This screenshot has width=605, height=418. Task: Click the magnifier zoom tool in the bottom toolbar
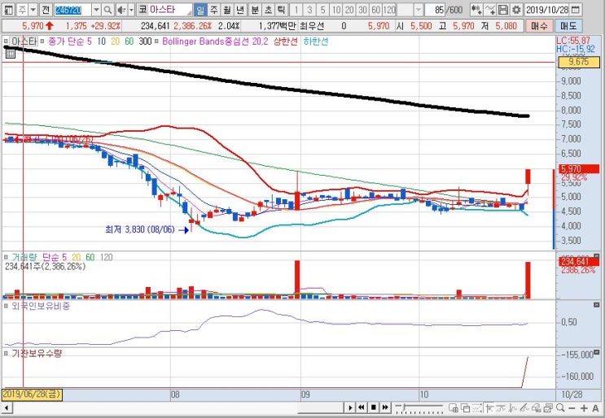561,407
